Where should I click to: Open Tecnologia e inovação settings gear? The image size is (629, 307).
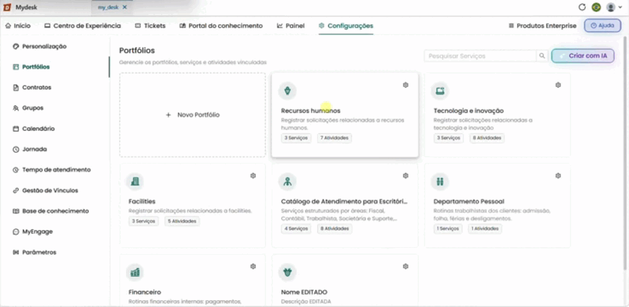[x=558, y=85]
